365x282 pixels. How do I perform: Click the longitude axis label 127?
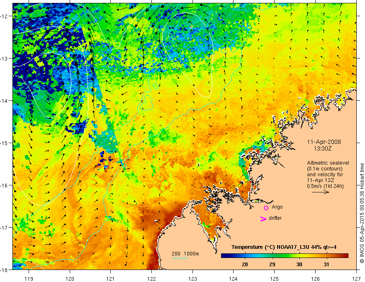(x=356, y=278)
